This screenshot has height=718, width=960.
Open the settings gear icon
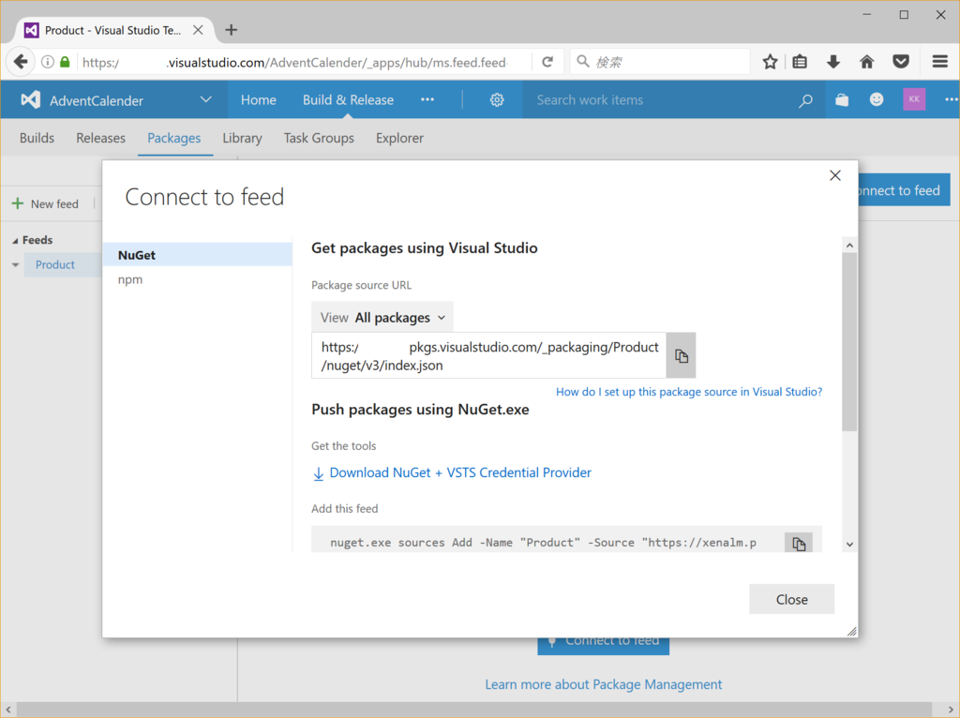coord(497,99)
